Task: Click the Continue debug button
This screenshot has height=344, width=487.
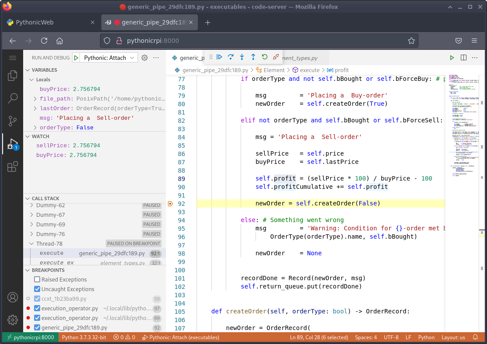Action: point(220,57)
